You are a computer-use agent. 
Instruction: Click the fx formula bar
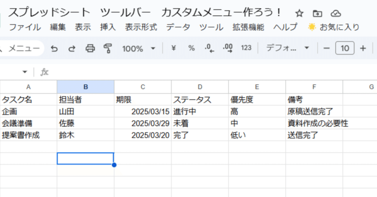coord(44,71)
